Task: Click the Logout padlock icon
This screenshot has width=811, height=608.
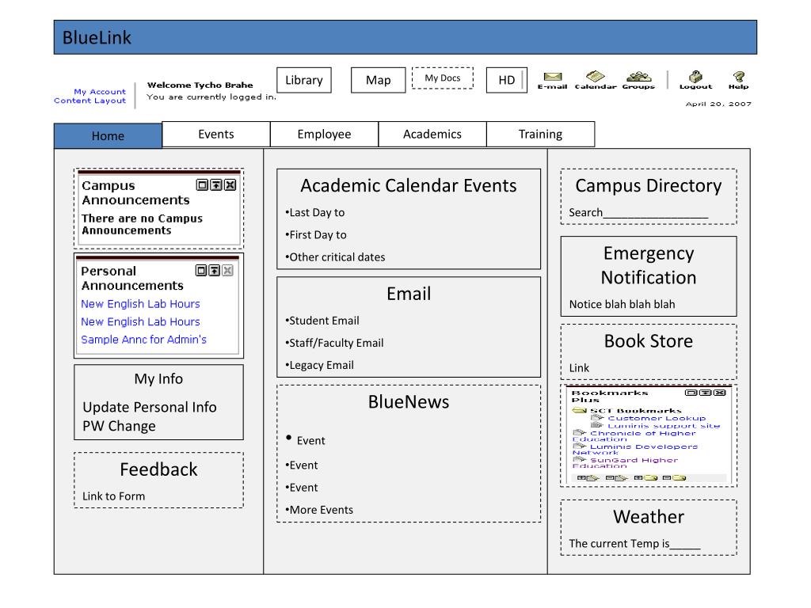Action: tap(695, 77)
